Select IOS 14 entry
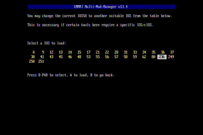 click(x=70, y=52)
